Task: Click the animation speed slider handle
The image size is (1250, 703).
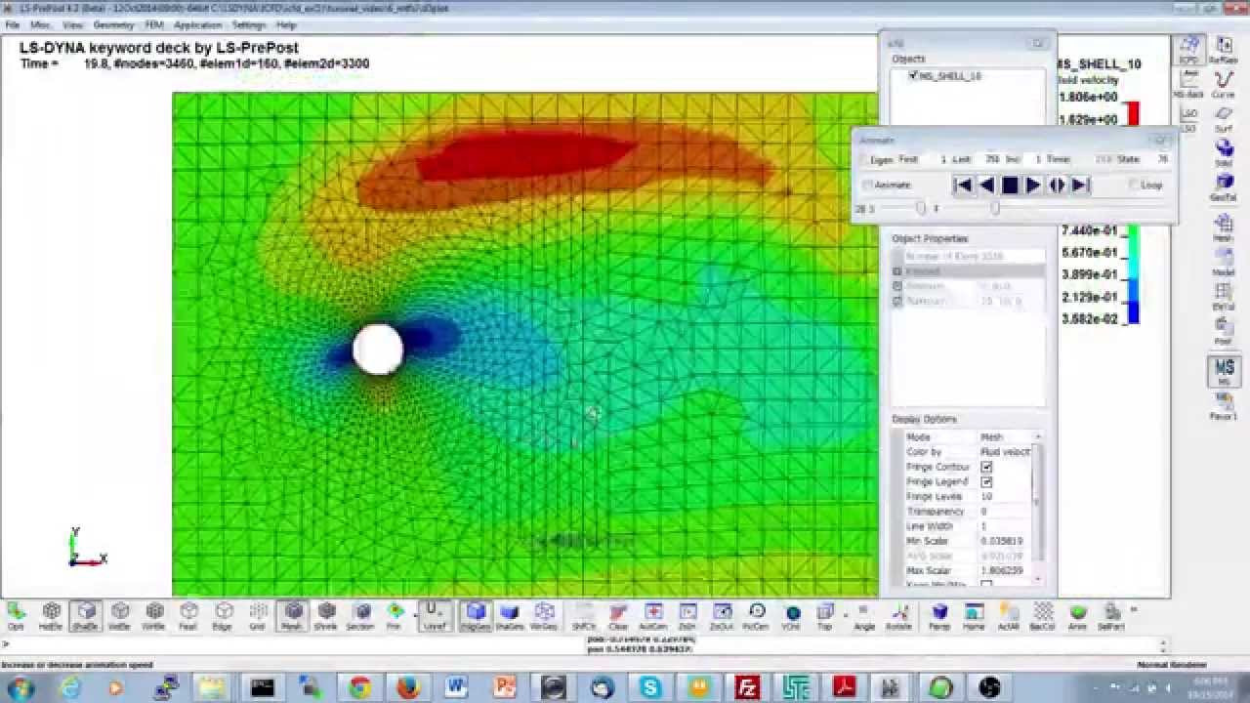Action: tap(920, 208)
